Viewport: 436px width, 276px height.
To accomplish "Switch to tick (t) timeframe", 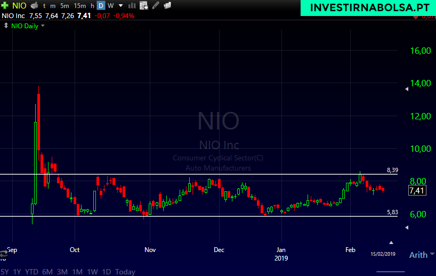I will point(44,5).
